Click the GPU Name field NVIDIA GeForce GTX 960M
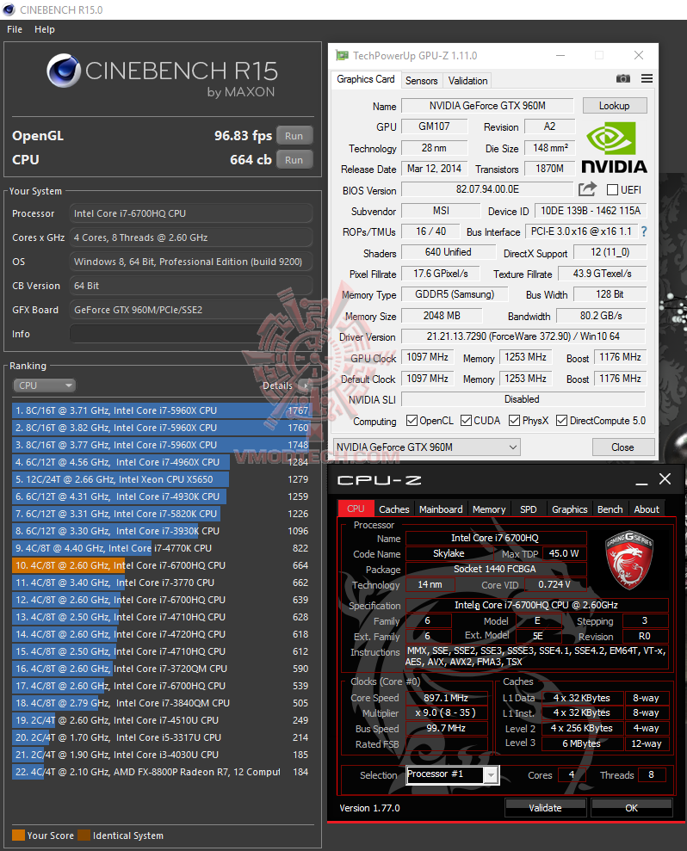This screenshot has height=851, width=687. pyautogui.click(x=487, y=106)
